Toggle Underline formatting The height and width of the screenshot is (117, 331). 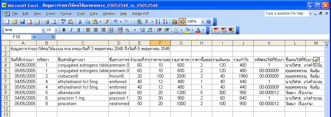point(79,30)
